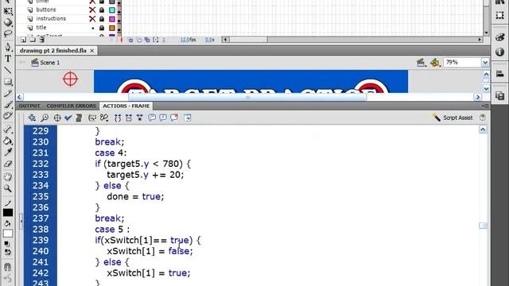509x286 pixels.
Task: Toggle outline square of title layer
Action: (112, 29)
